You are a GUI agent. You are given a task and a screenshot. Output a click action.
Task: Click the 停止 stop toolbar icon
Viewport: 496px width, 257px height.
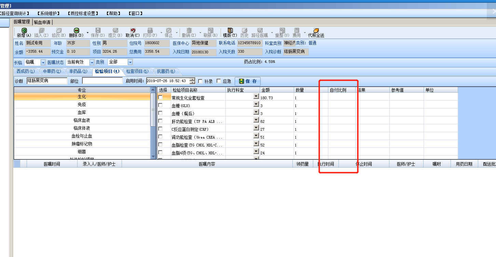(169, 30)
